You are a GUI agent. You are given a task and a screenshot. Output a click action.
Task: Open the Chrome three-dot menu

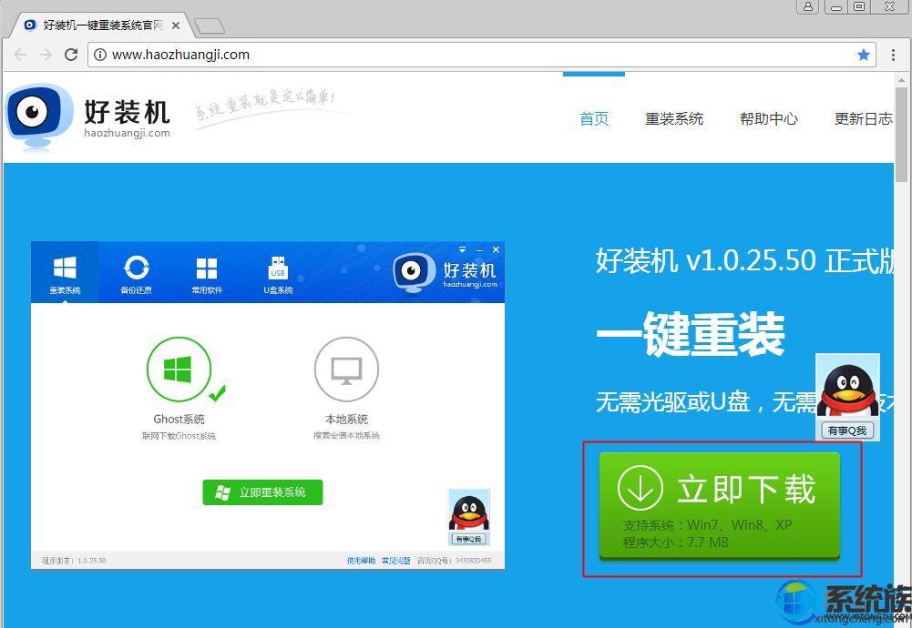coord(893,55)
